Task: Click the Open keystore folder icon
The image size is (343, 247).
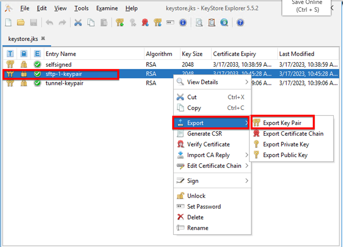Action: tap(21, 23)
